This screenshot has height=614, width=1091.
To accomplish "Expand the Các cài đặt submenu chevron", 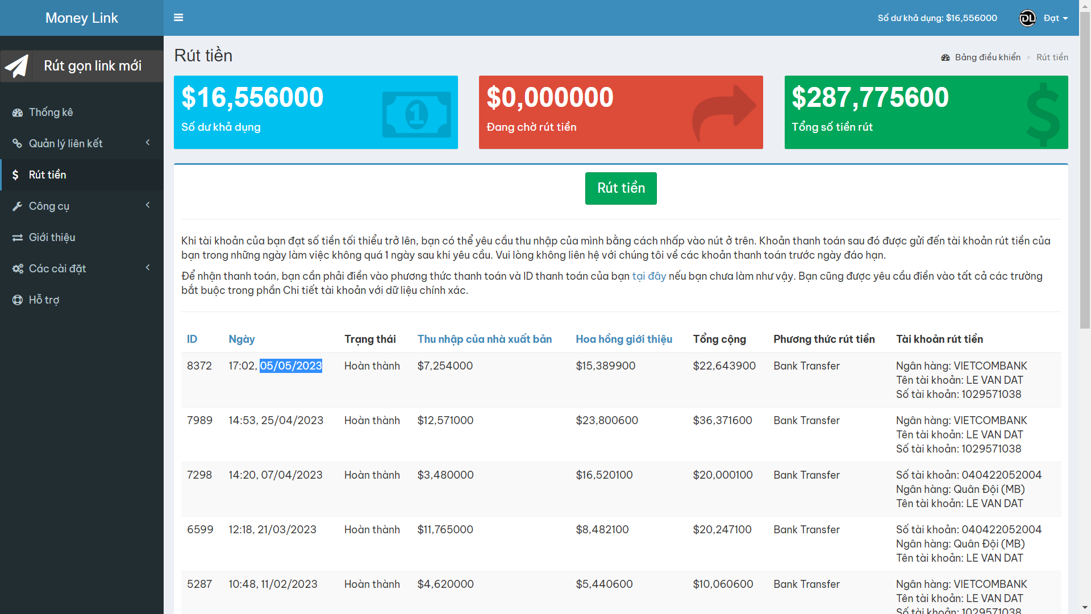I will [x=148, y=268].
